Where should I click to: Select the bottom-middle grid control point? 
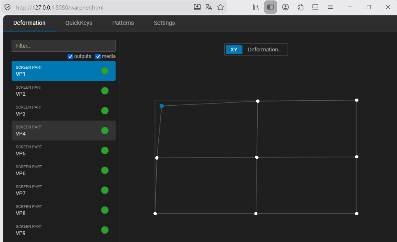click(x=256, y=214)
